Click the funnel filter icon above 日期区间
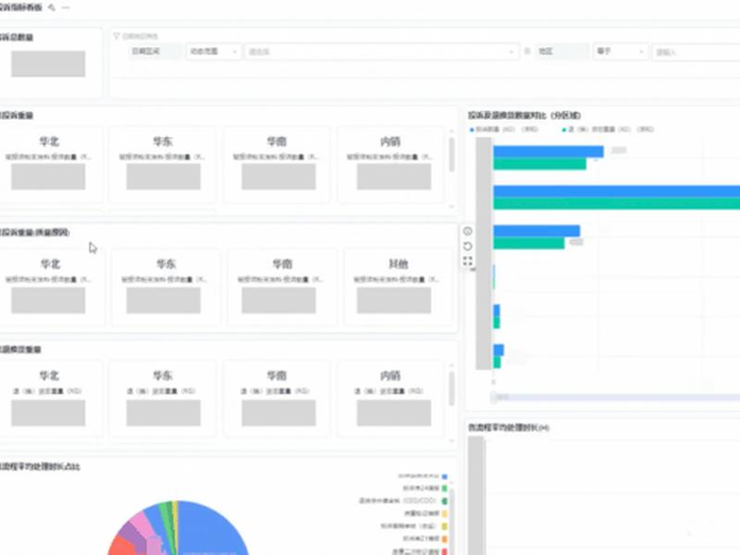Image resolution: width=740 pixels, height=555 pixels. pyautogui.click(x=117, y=36)
